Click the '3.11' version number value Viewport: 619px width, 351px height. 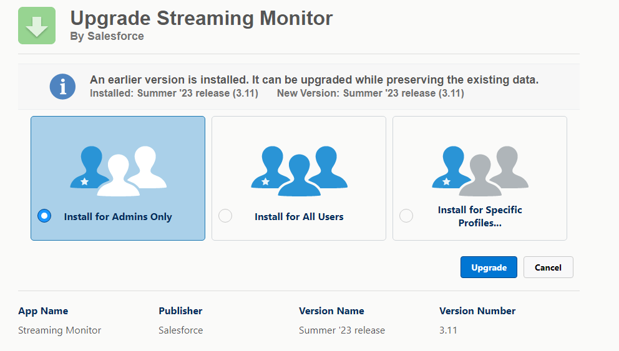448,330
